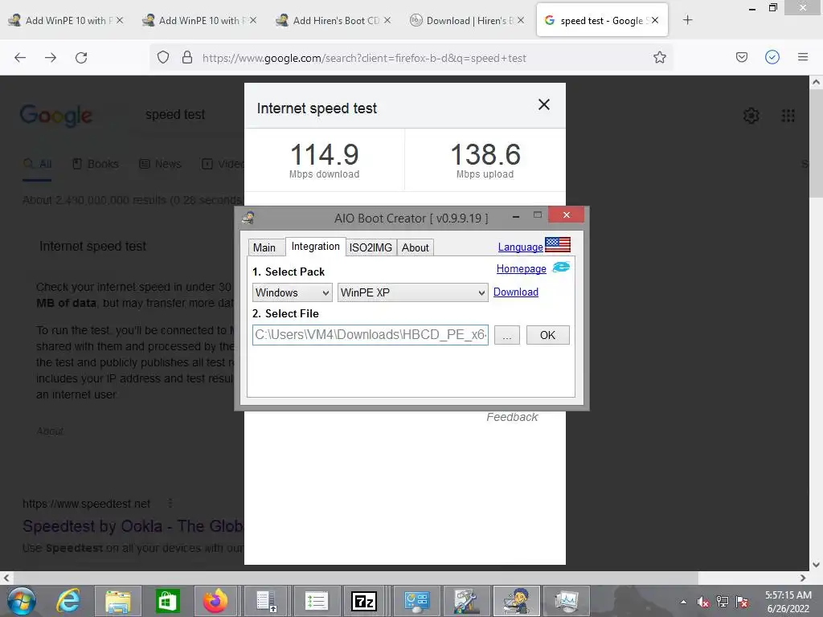Open File Explorer from the taskbar
Viewport: 823px width, 617px height.
(x=118, y=601)
